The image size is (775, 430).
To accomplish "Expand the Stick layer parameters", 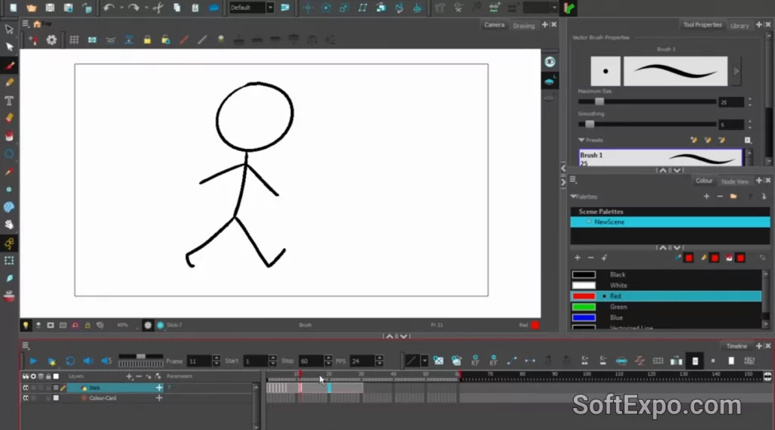I will tap(159, 388).
